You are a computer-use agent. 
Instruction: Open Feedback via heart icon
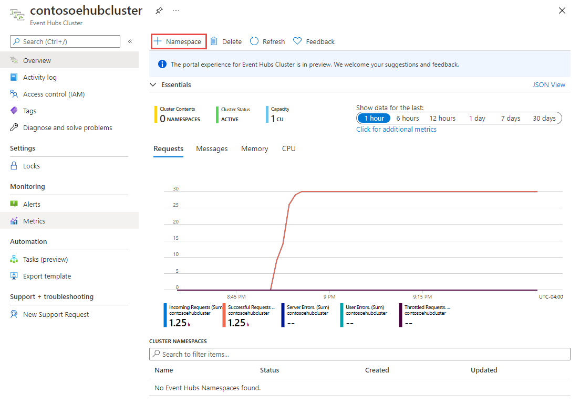297,41
